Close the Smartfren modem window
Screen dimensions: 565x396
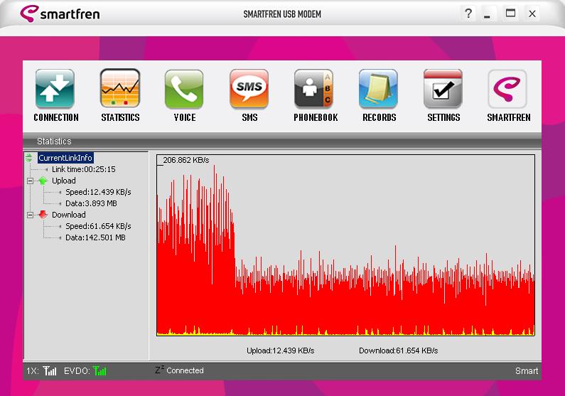point(532,14)
